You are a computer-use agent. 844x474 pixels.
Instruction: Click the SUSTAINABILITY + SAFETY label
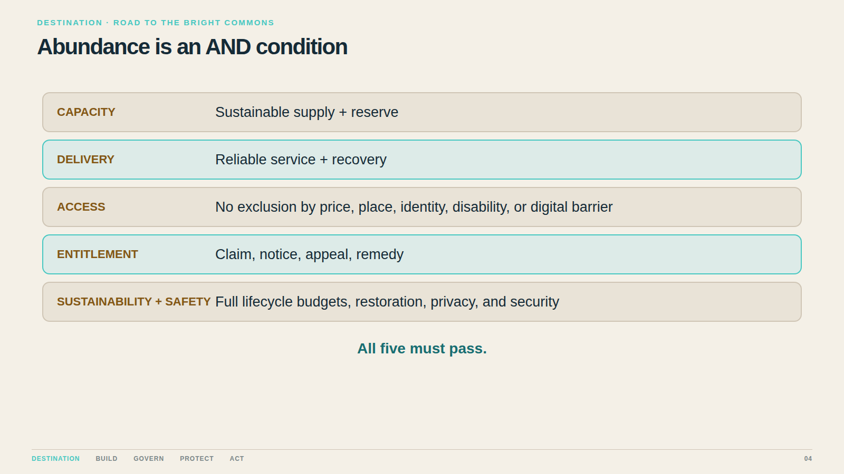click(x=134, y=302)
